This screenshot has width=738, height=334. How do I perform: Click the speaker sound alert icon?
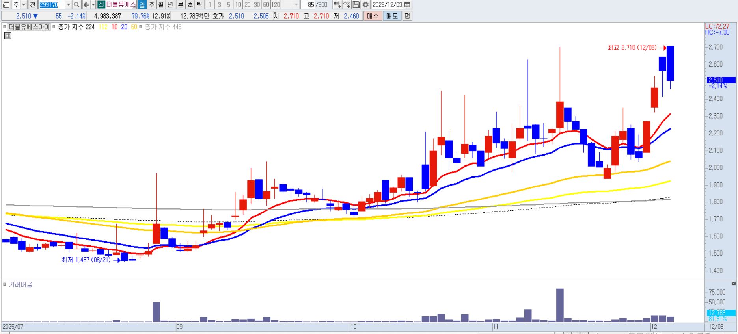pyautogui.click(x=86, y=5)
